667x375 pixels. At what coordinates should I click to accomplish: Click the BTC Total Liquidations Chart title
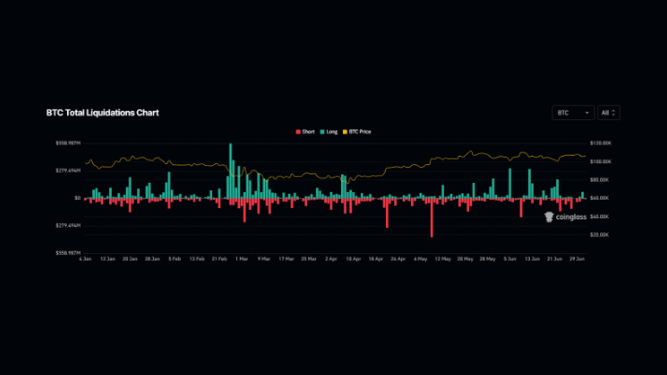tap(102, 113)
